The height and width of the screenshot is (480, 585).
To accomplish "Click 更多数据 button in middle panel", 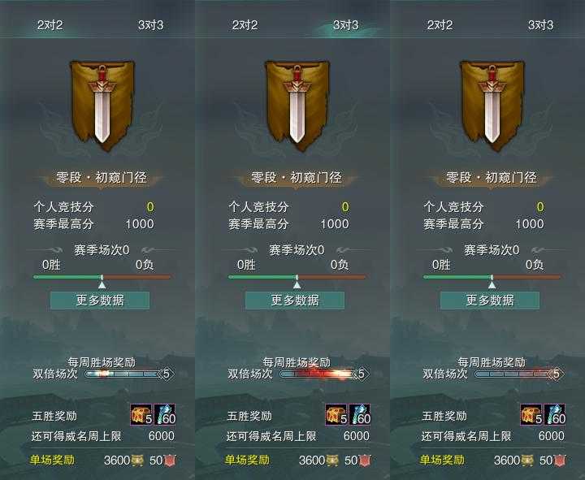I will (295, 301).
